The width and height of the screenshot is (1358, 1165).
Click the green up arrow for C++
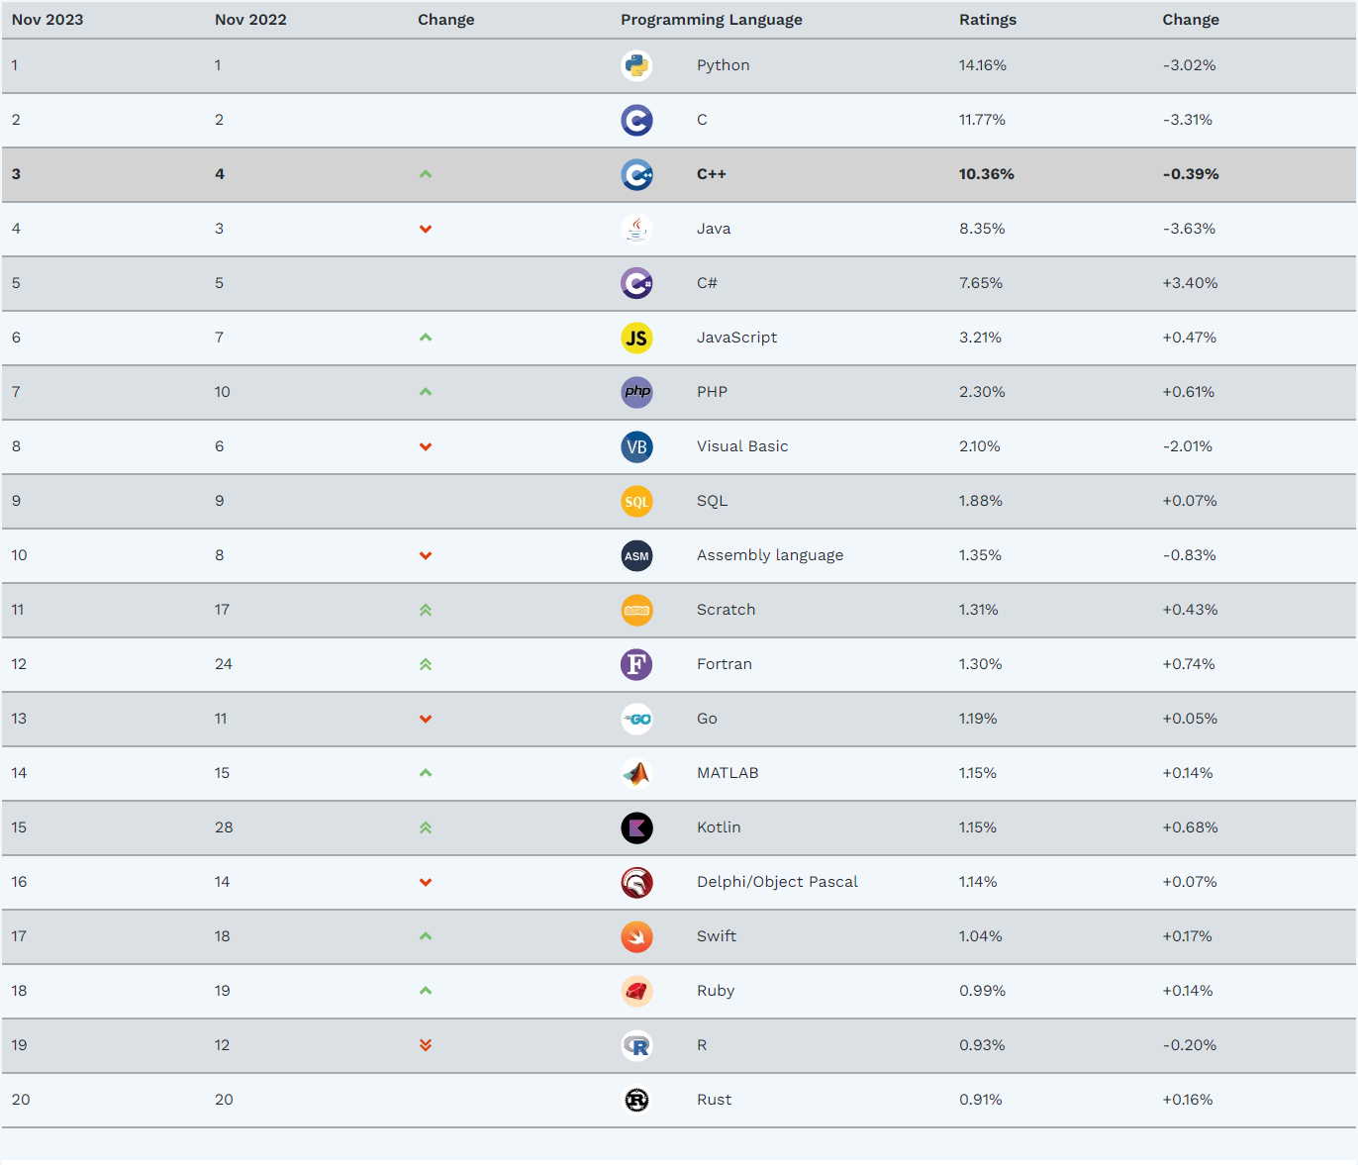426,174
